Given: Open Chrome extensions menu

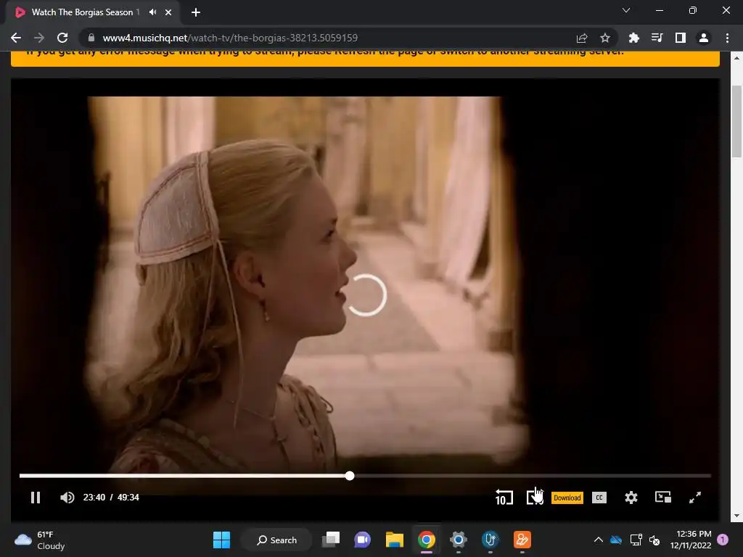Looking at the screenshot, I should [634, 38].
